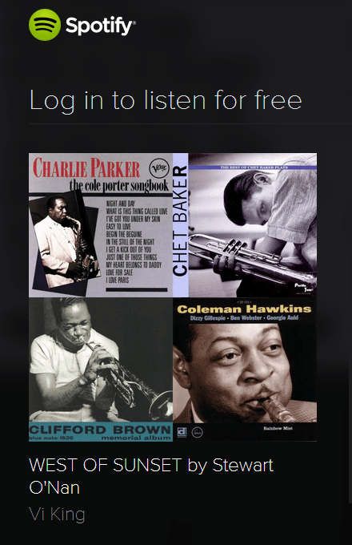Screen dimensions: 352x545
Task: Click the green Spotify circle logo
Action: 45,25
